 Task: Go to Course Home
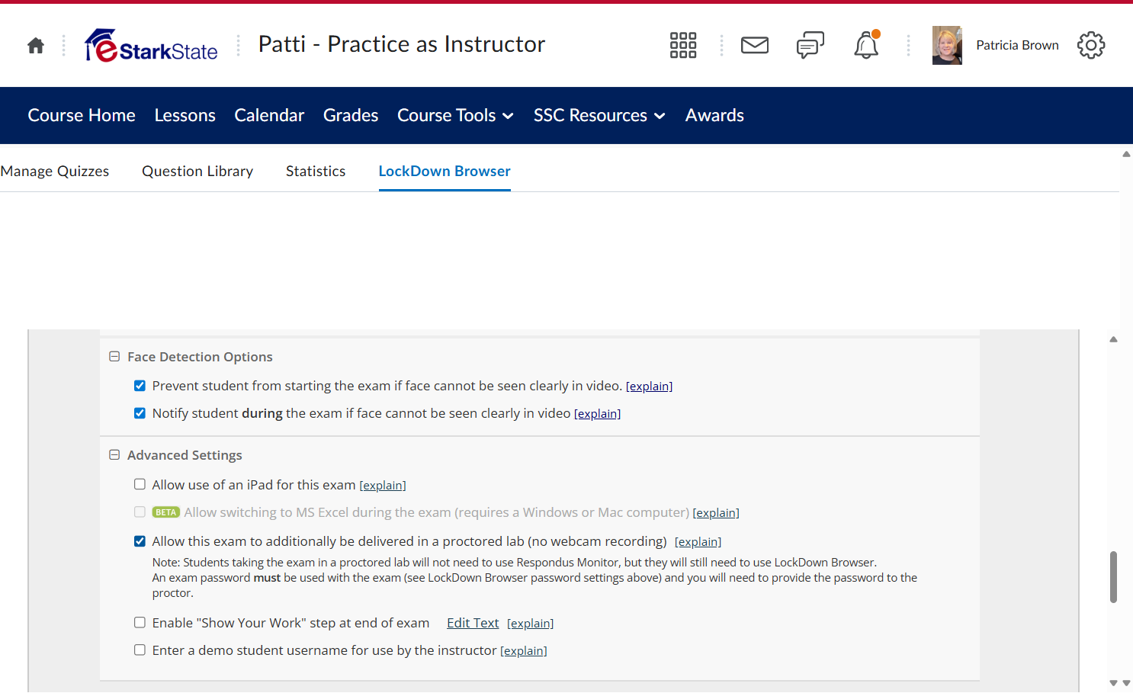pyautogui.click(x=82, y=116)
